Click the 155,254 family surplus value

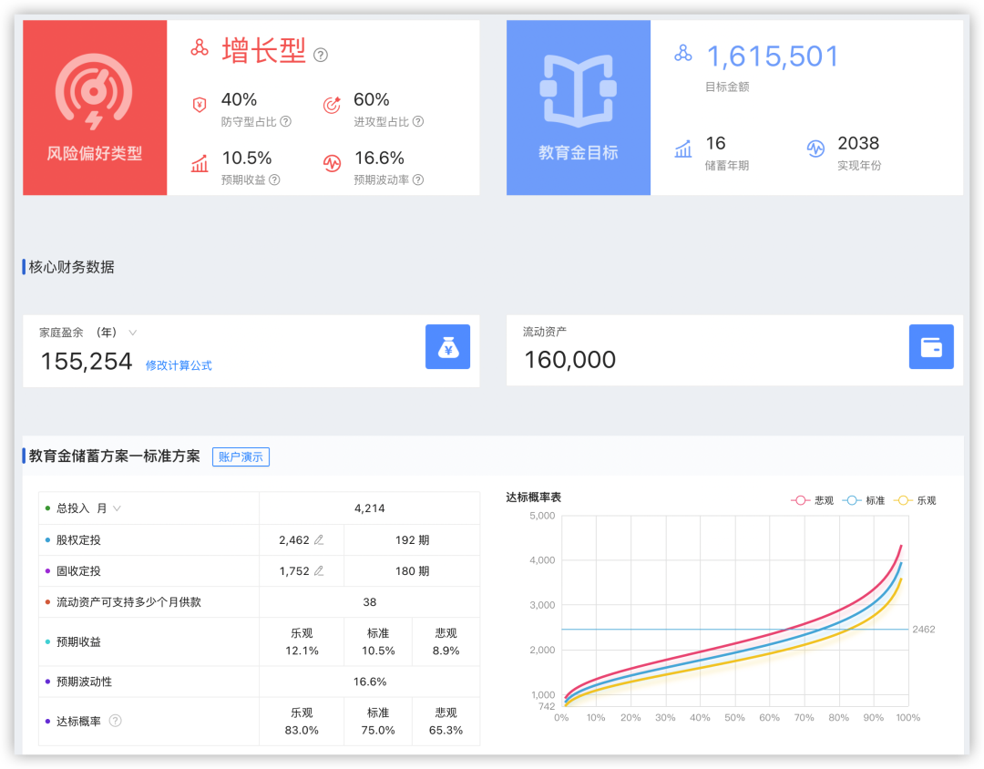tap(87, 362)
